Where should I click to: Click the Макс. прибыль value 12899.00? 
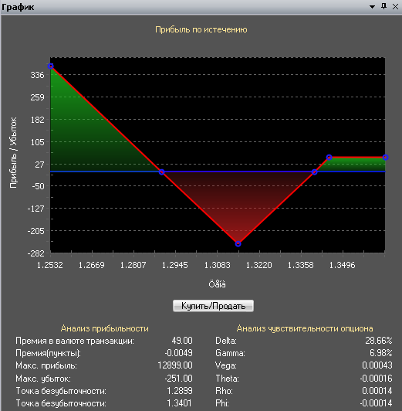click(175, 365)
